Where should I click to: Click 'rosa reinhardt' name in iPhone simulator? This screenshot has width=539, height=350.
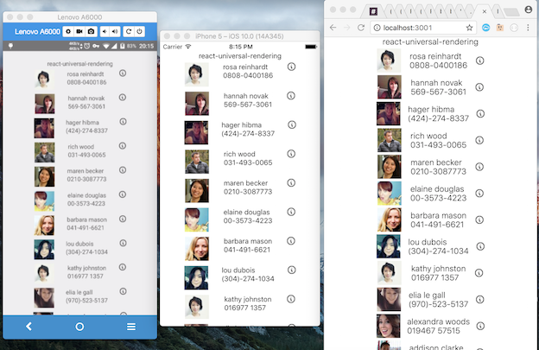pyautogui.click(x=245, y=67)
